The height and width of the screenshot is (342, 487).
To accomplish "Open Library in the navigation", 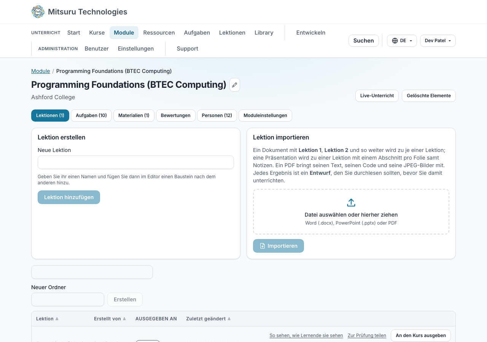I will tap(264, 33).
